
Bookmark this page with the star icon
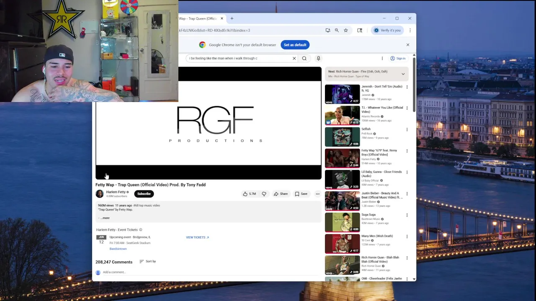(x=346, y=30)
